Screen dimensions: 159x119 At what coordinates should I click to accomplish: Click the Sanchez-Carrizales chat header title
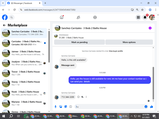pos(84,28)
